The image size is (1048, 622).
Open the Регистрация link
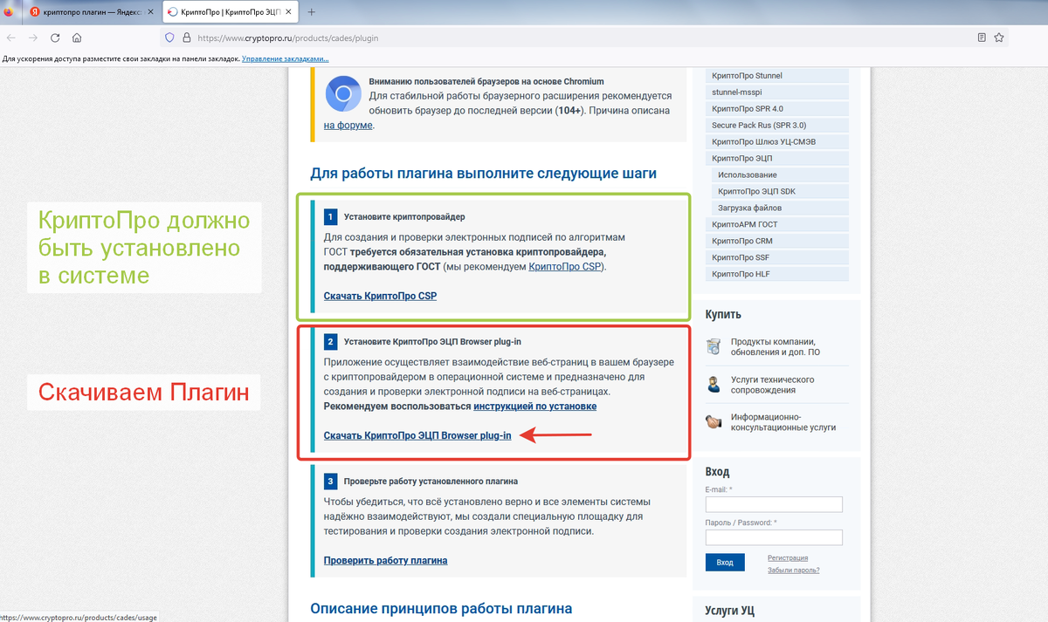[x=788, y=558]
